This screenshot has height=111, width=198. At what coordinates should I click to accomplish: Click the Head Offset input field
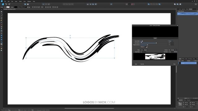[x=143, y=52]
